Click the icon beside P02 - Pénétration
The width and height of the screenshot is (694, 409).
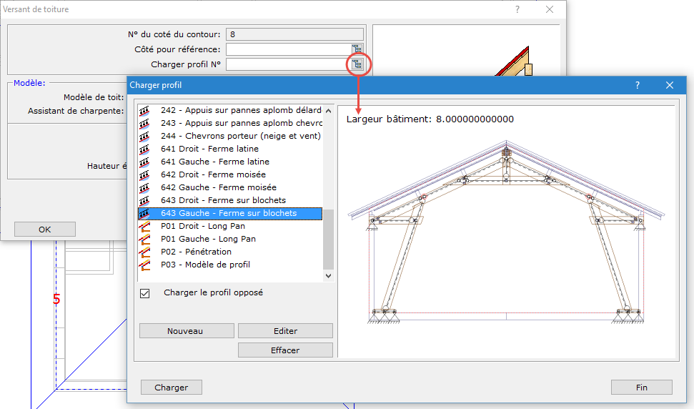coord(145,252)
